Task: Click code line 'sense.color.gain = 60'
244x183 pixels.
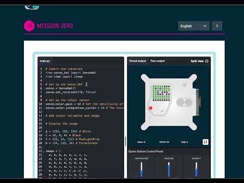Action: pyautogui.click(x=63, y=104)
